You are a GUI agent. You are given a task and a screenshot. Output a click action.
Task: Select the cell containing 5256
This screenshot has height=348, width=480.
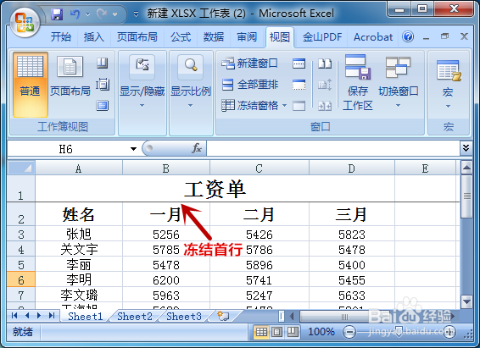(x=166, y=234)
